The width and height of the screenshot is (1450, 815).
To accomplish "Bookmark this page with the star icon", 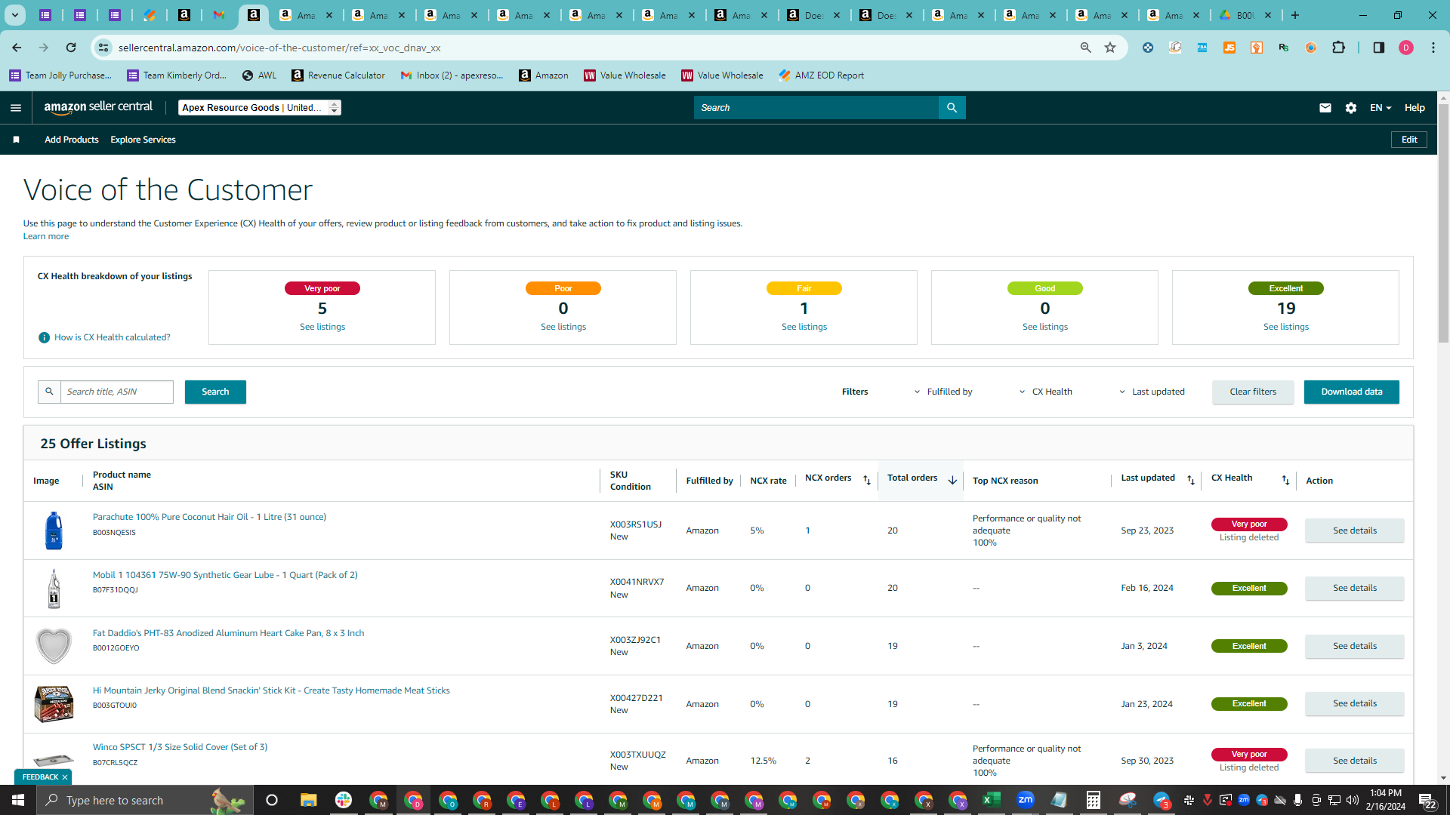I will [1110, 48].
